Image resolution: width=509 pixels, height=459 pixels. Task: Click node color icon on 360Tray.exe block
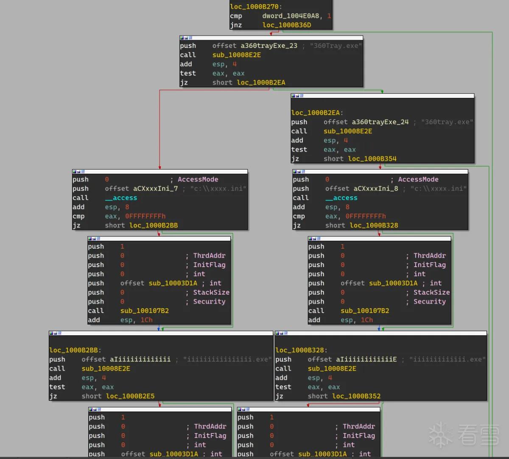point(182,38)
